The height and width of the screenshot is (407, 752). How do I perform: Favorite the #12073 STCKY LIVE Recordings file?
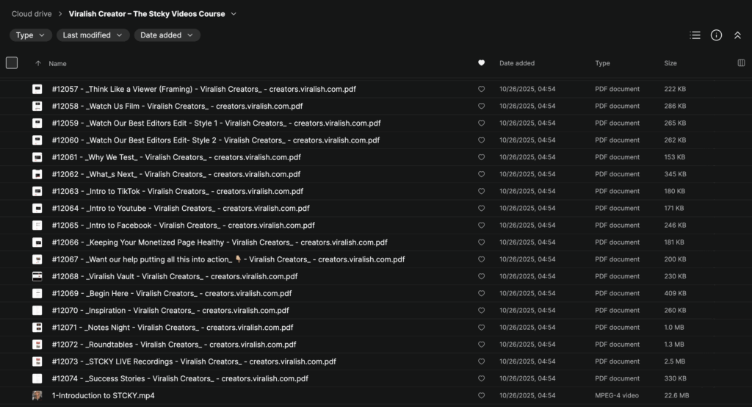[482, 361]
